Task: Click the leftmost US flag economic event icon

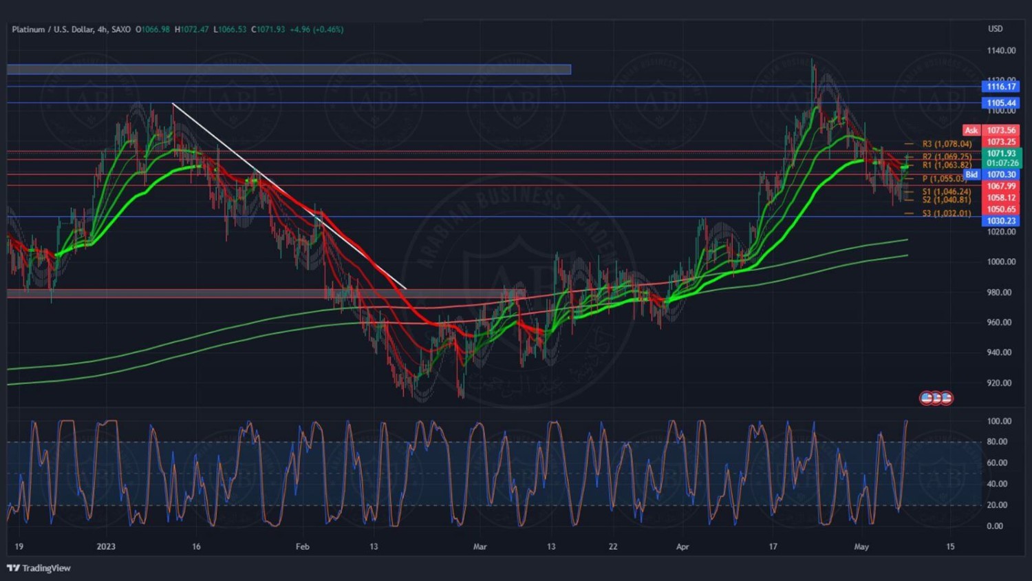Action: click(927, 398)
